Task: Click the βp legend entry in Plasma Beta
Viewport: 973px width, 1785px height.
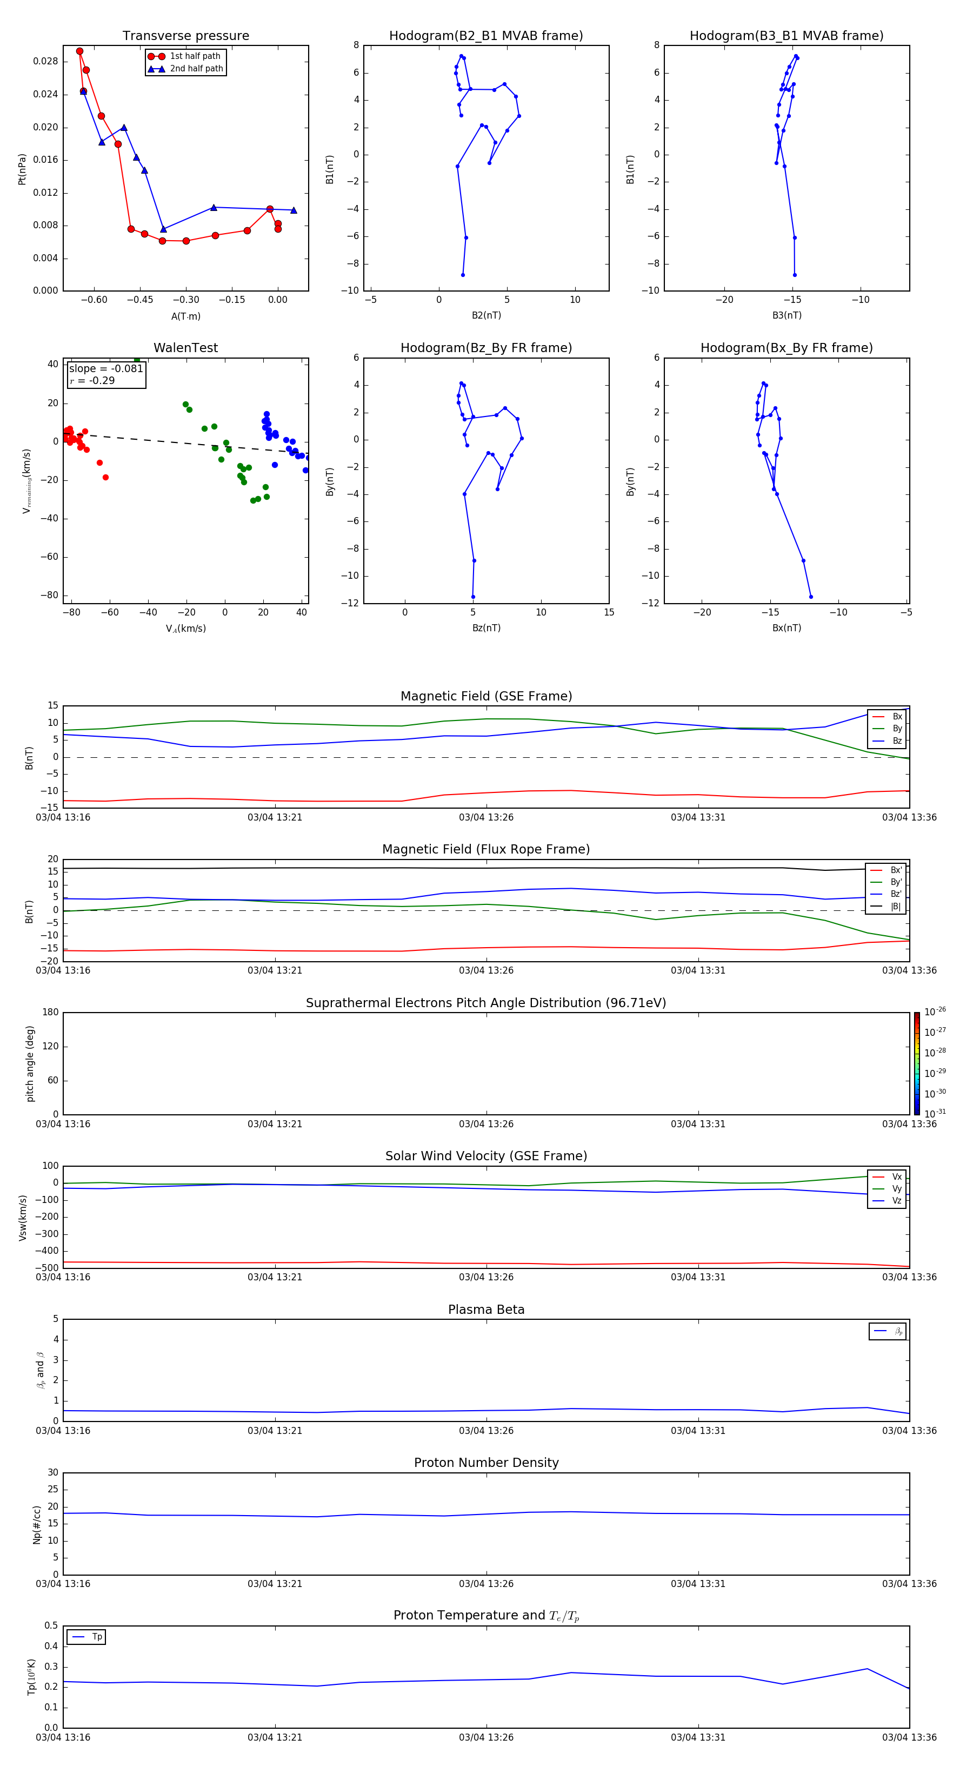Action: (x=887, y=1331)
